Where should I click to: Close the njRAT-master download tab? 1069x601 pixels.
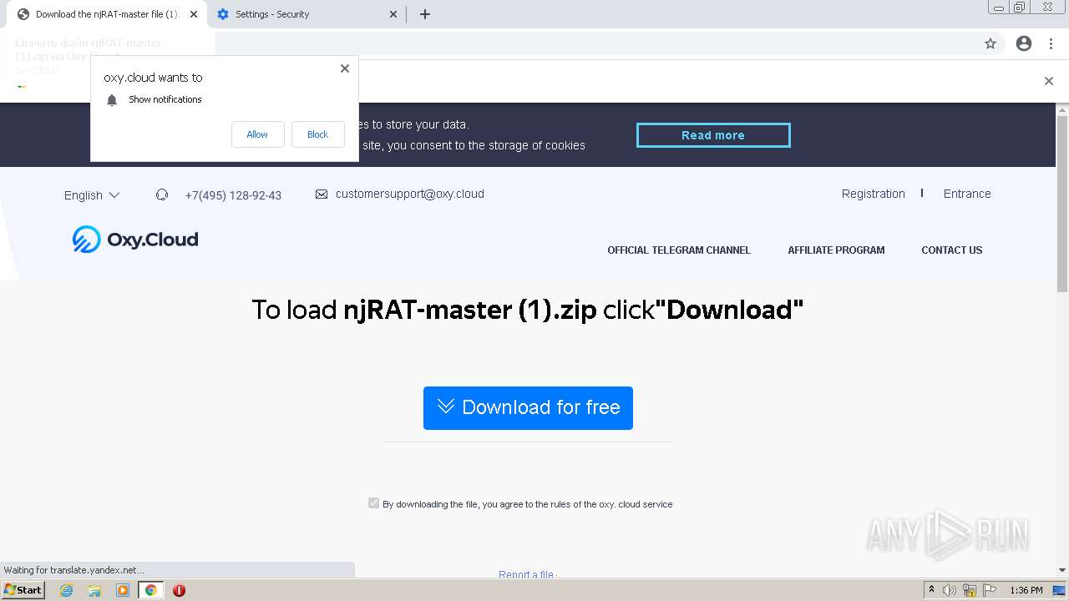click(x=194, y=14)
